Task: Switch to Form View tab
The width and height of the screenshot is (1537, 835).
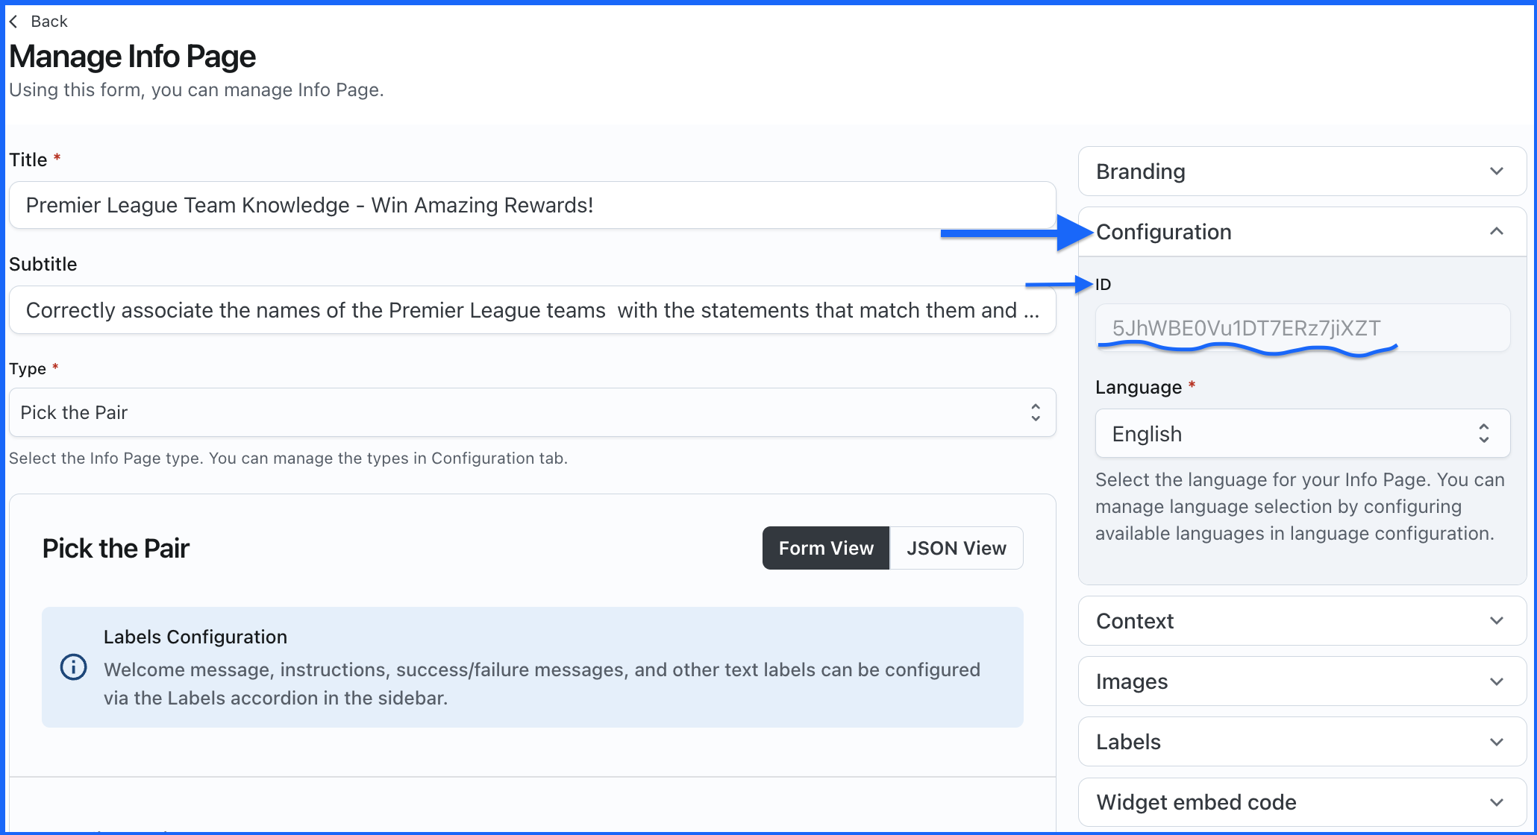Action: coord(826,548)
